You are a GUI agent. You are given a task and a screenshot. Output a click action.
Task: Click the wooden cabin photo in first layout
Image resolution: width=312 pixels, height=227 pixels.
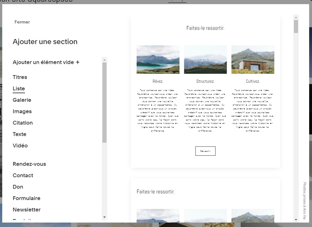tap(253, 60)
